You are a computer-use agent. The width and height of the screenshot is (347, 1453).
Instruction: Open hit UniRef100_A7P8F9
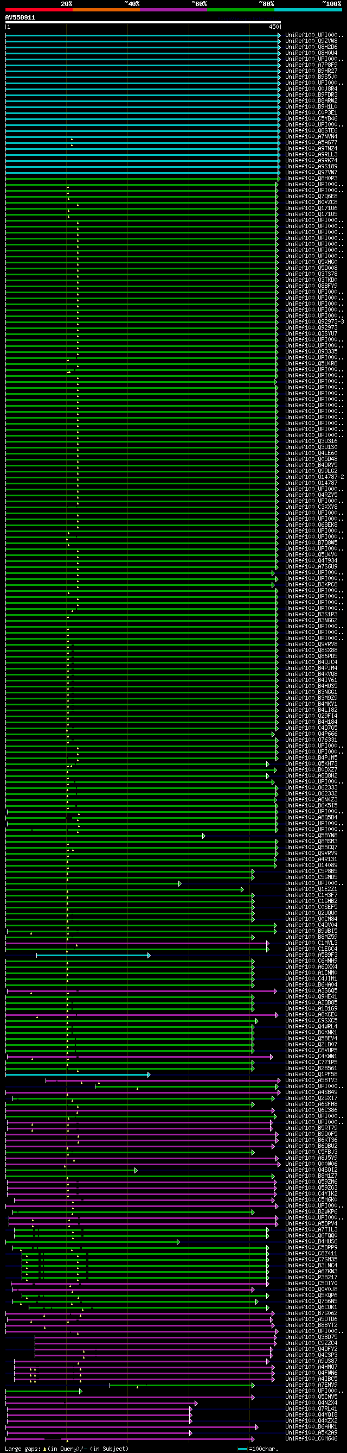(x=312, y=65)
